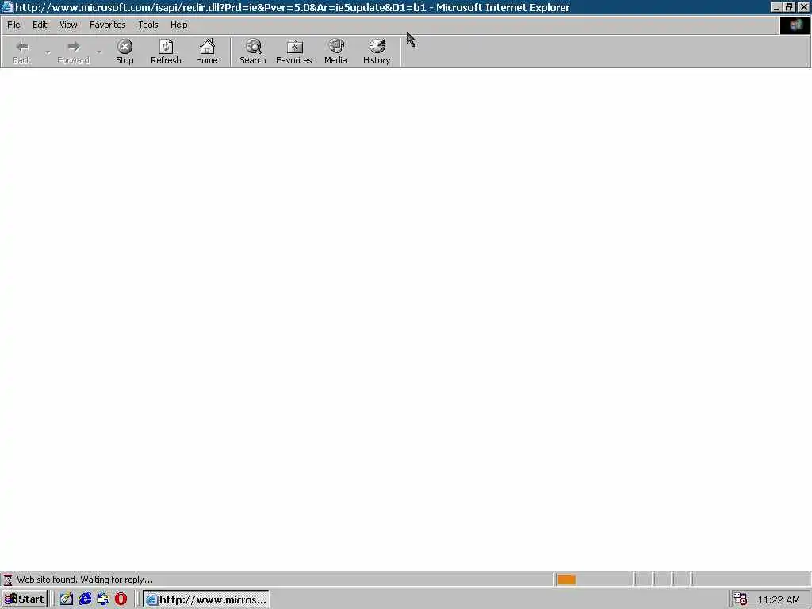Open the Tools menu
This screenshot has width=812, height=609.
pos(148,25)
